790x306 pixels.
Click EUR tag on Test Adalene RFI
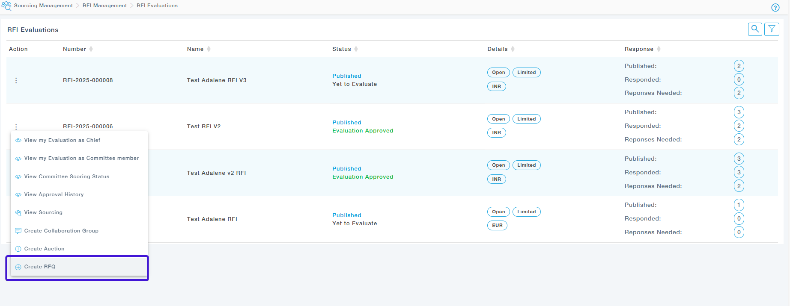(497, 226)
